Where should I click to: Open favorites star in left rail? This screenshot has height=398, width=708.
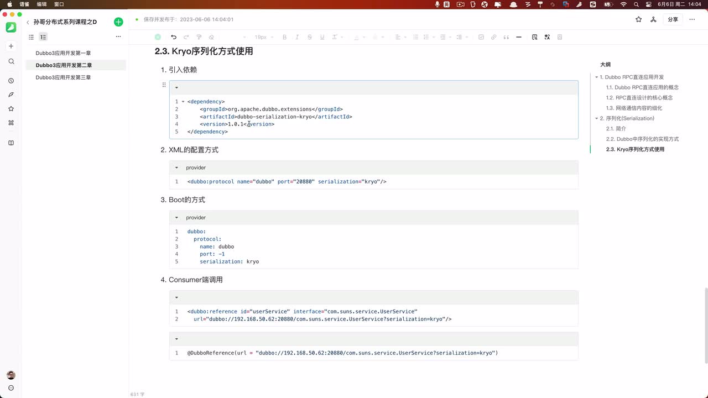[11, 109]
